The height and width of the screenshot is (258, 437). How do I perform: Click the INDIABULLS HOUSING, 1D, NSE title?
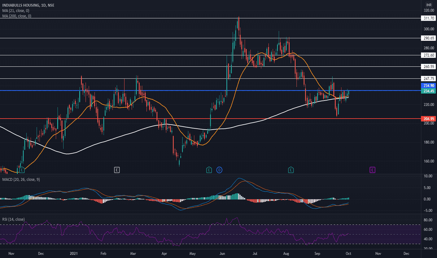point(28,5)
